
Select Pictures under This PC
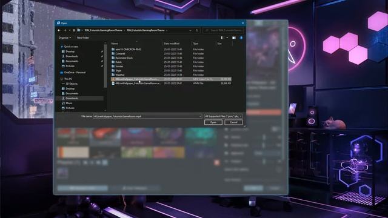tap(70, 108)
